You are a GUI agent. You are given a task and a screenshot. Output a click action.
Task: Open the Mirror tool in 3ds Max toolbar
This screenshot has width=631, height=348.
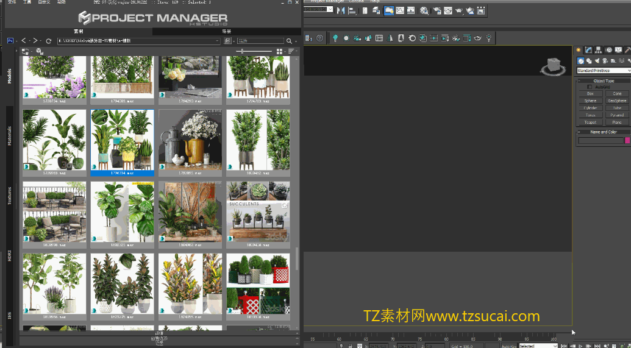tap(341, 11)
